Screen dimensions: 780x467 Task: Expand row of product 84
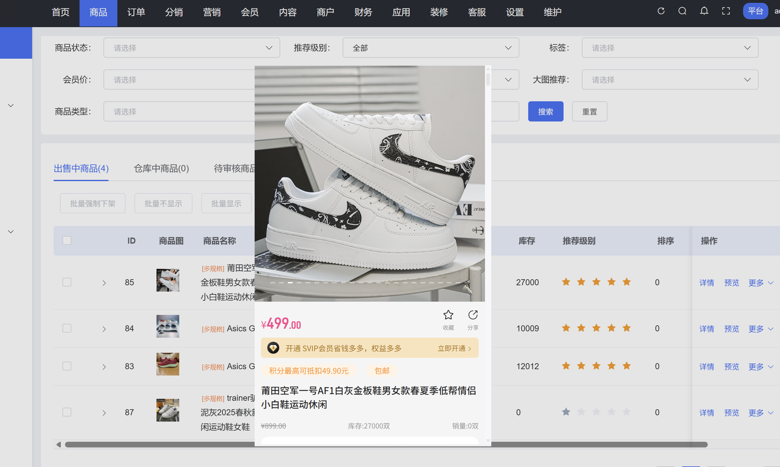(104, 329)
